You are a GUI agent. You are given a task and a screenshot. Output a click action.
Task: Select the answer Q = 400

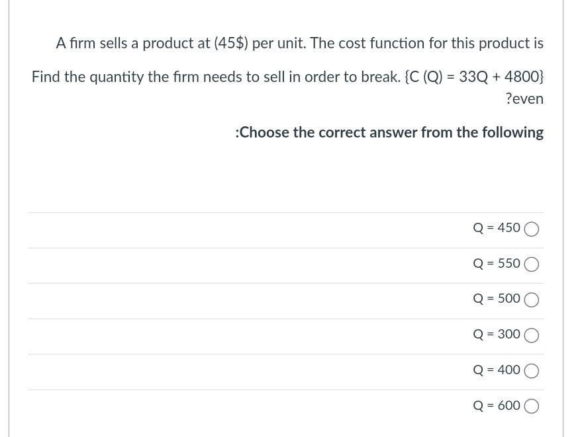pos(531,370)
